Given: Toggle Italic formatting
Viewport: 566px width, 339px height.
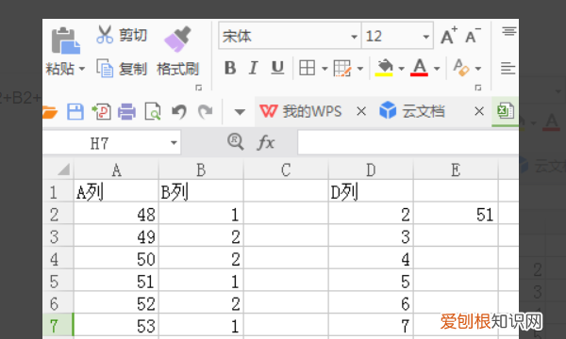Looking at the screenshot, I should tap(253, 68).
